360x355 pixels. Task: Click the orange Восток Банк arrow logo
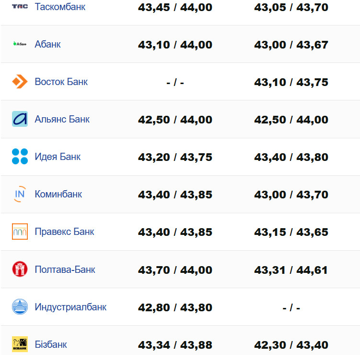tap(20, 82)
